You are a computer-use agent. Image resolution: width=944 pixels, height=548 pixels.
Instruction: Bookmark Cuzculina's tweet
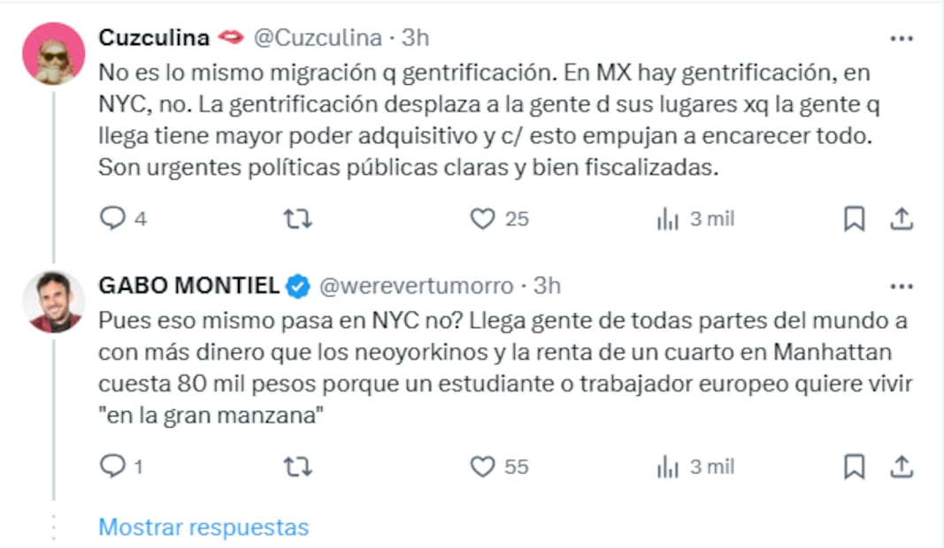(x=854, y=219)
